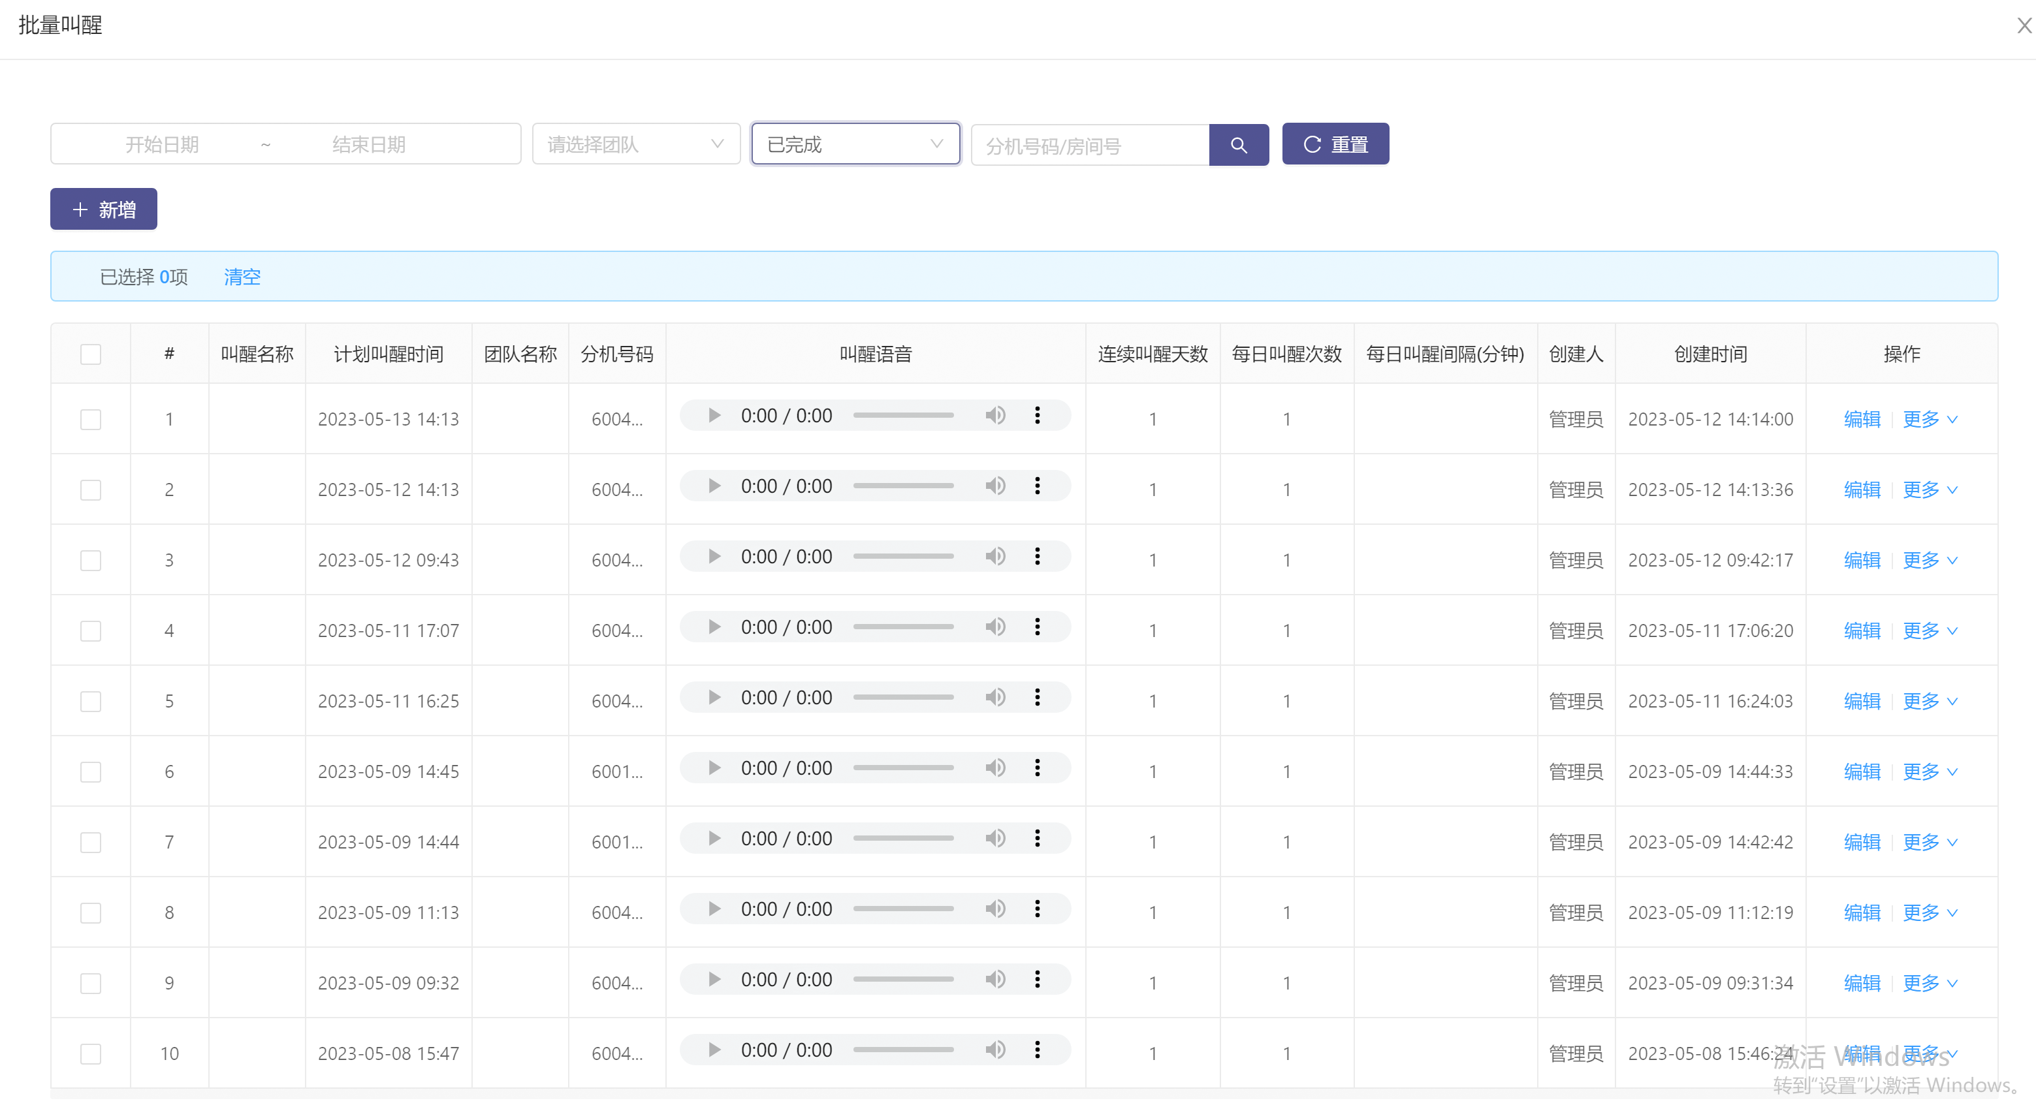2036x1107 pixels.
Task: Edit row 8 via 编辑 link
Action: [1862, 912]
